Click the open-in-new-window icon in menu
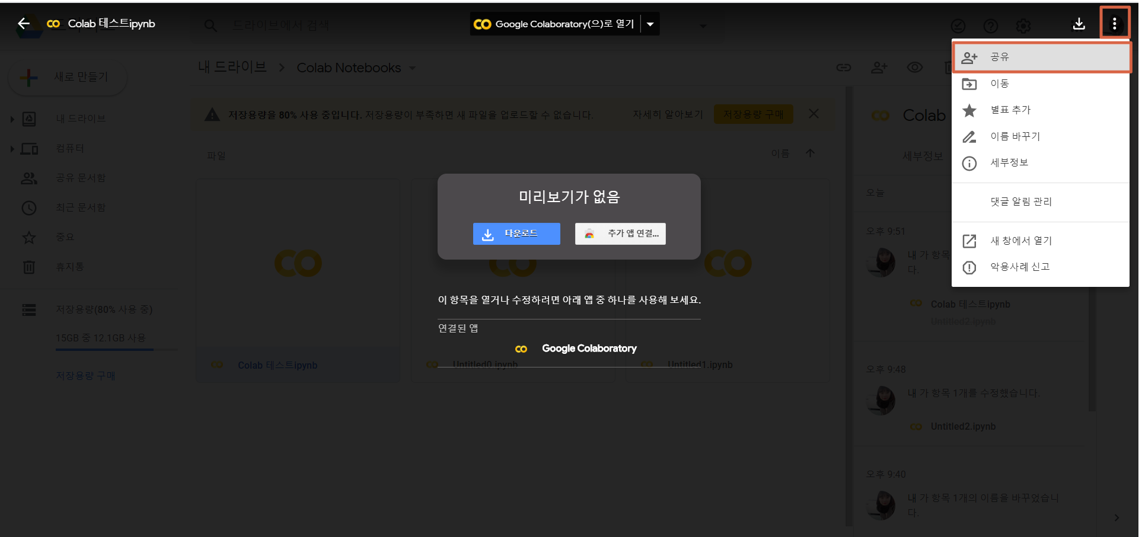1142x537 pixels. click(969, 241)
